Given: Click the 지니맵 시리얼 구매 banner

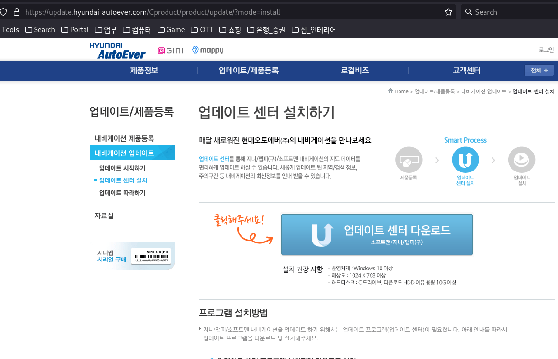Looking at the screenshot, I should pos(132,256).
